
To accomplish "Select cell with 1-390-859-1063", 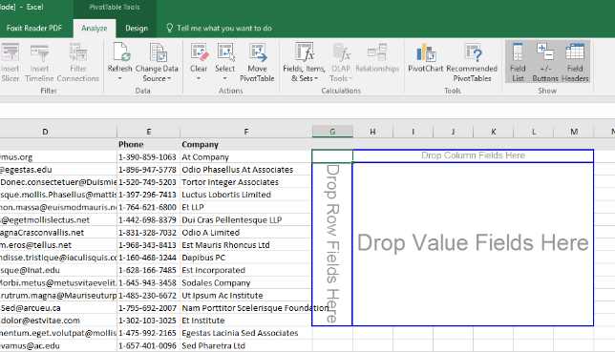I will point(149,156).
